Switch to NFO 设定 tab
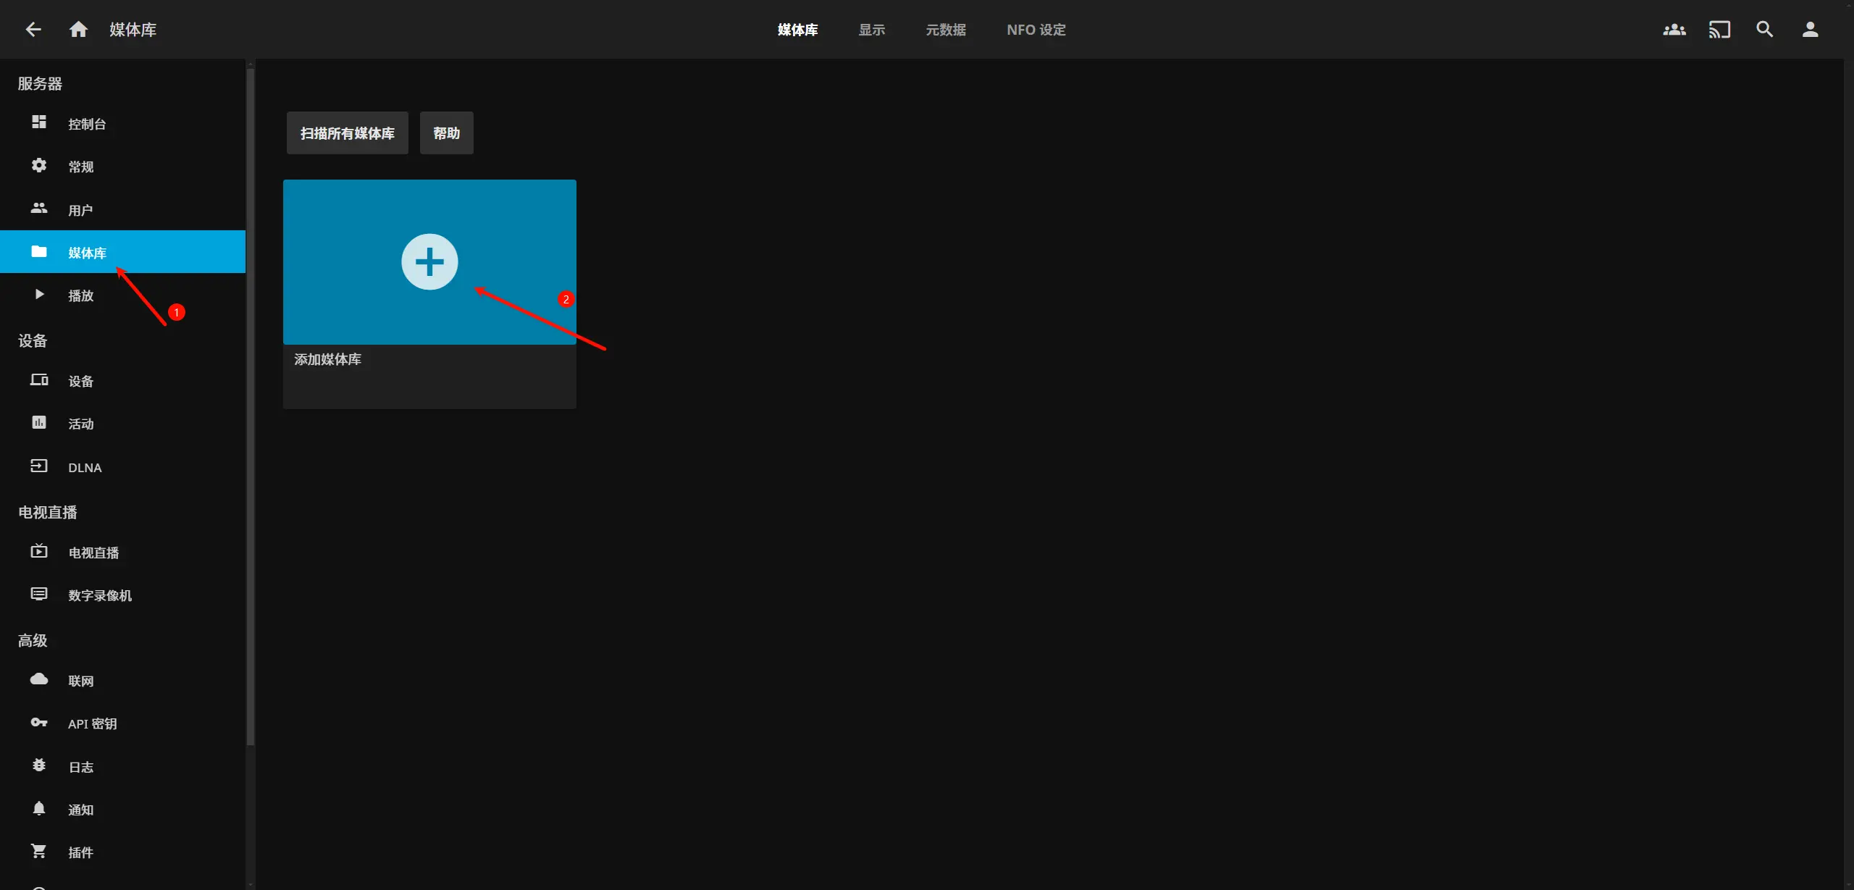Image resolution: width=1854 pixels, height=890 pixels. (1036, 30)
